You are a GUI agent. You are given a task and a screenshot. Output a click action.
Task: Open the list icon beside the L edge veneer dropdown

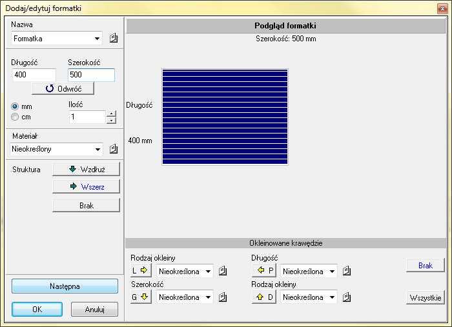pyautogui.click(x=223, y=271)
